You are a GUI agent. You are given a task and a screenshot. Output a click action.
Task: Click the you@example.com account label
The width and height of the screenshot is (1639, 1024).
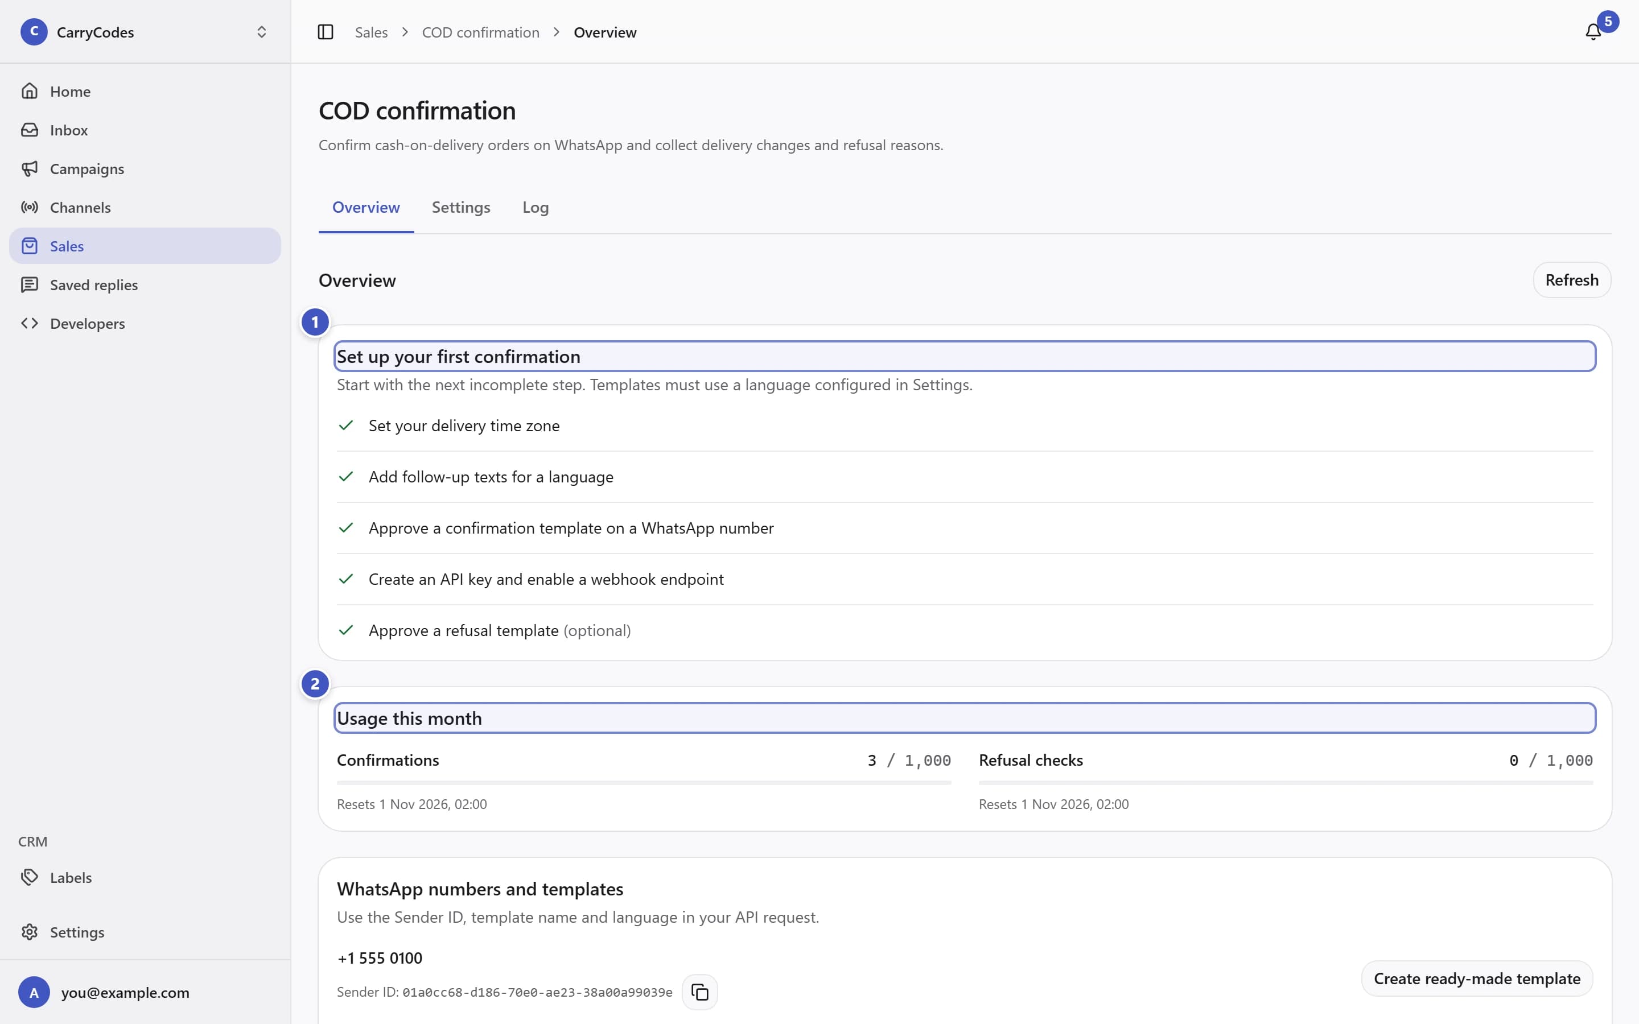coord(125,992)
